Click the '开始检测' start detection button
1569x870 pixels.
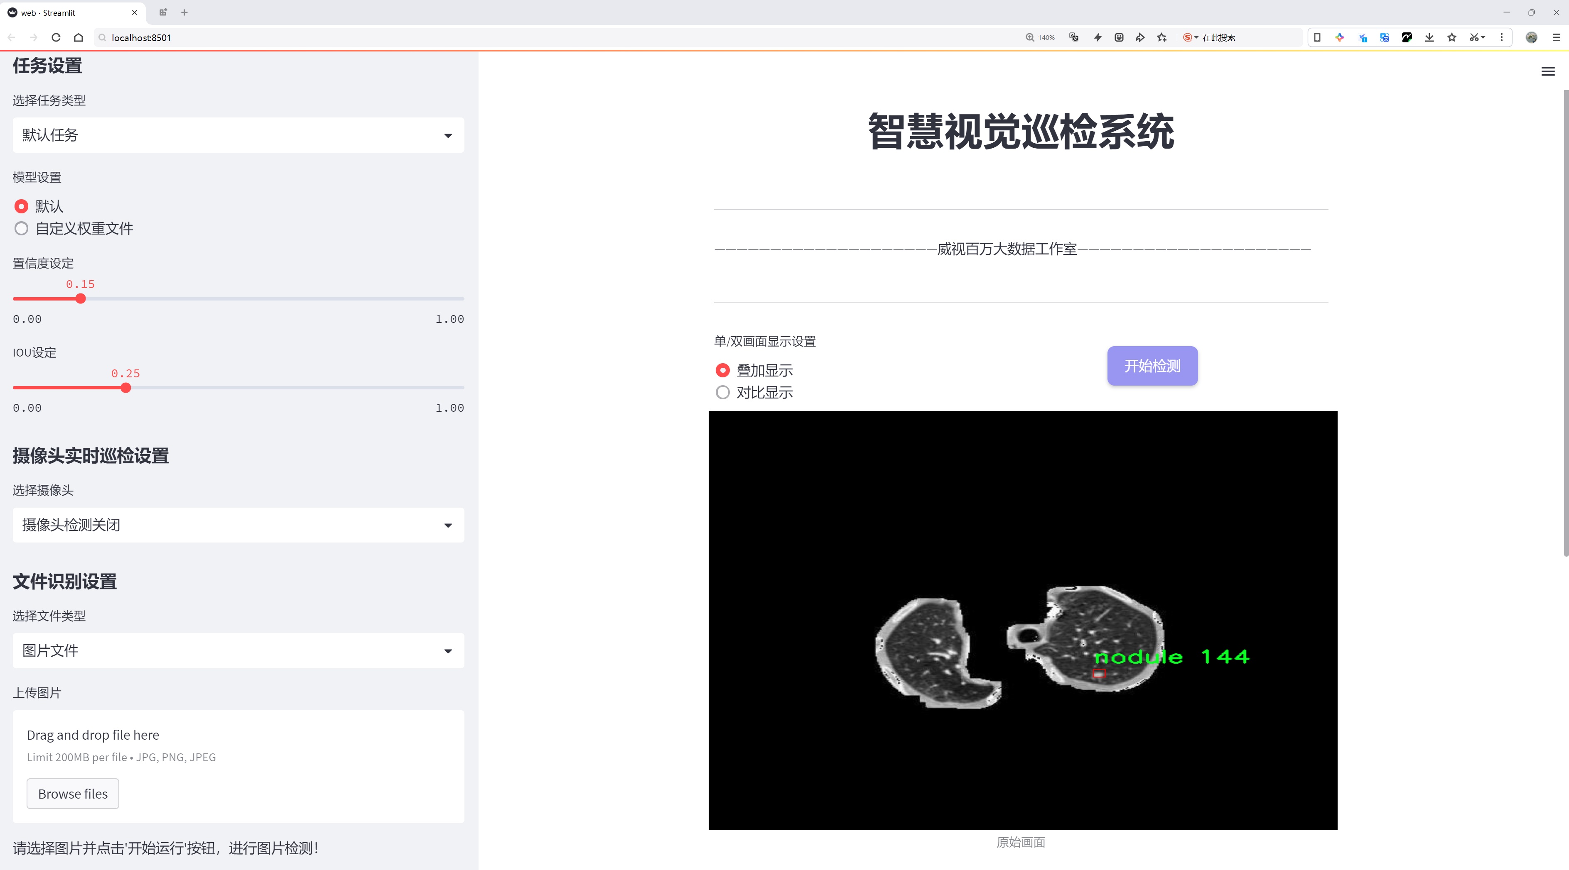[x=1152, y=366]
